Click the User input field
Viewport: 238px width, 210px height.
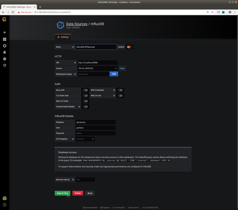(95, 128)
